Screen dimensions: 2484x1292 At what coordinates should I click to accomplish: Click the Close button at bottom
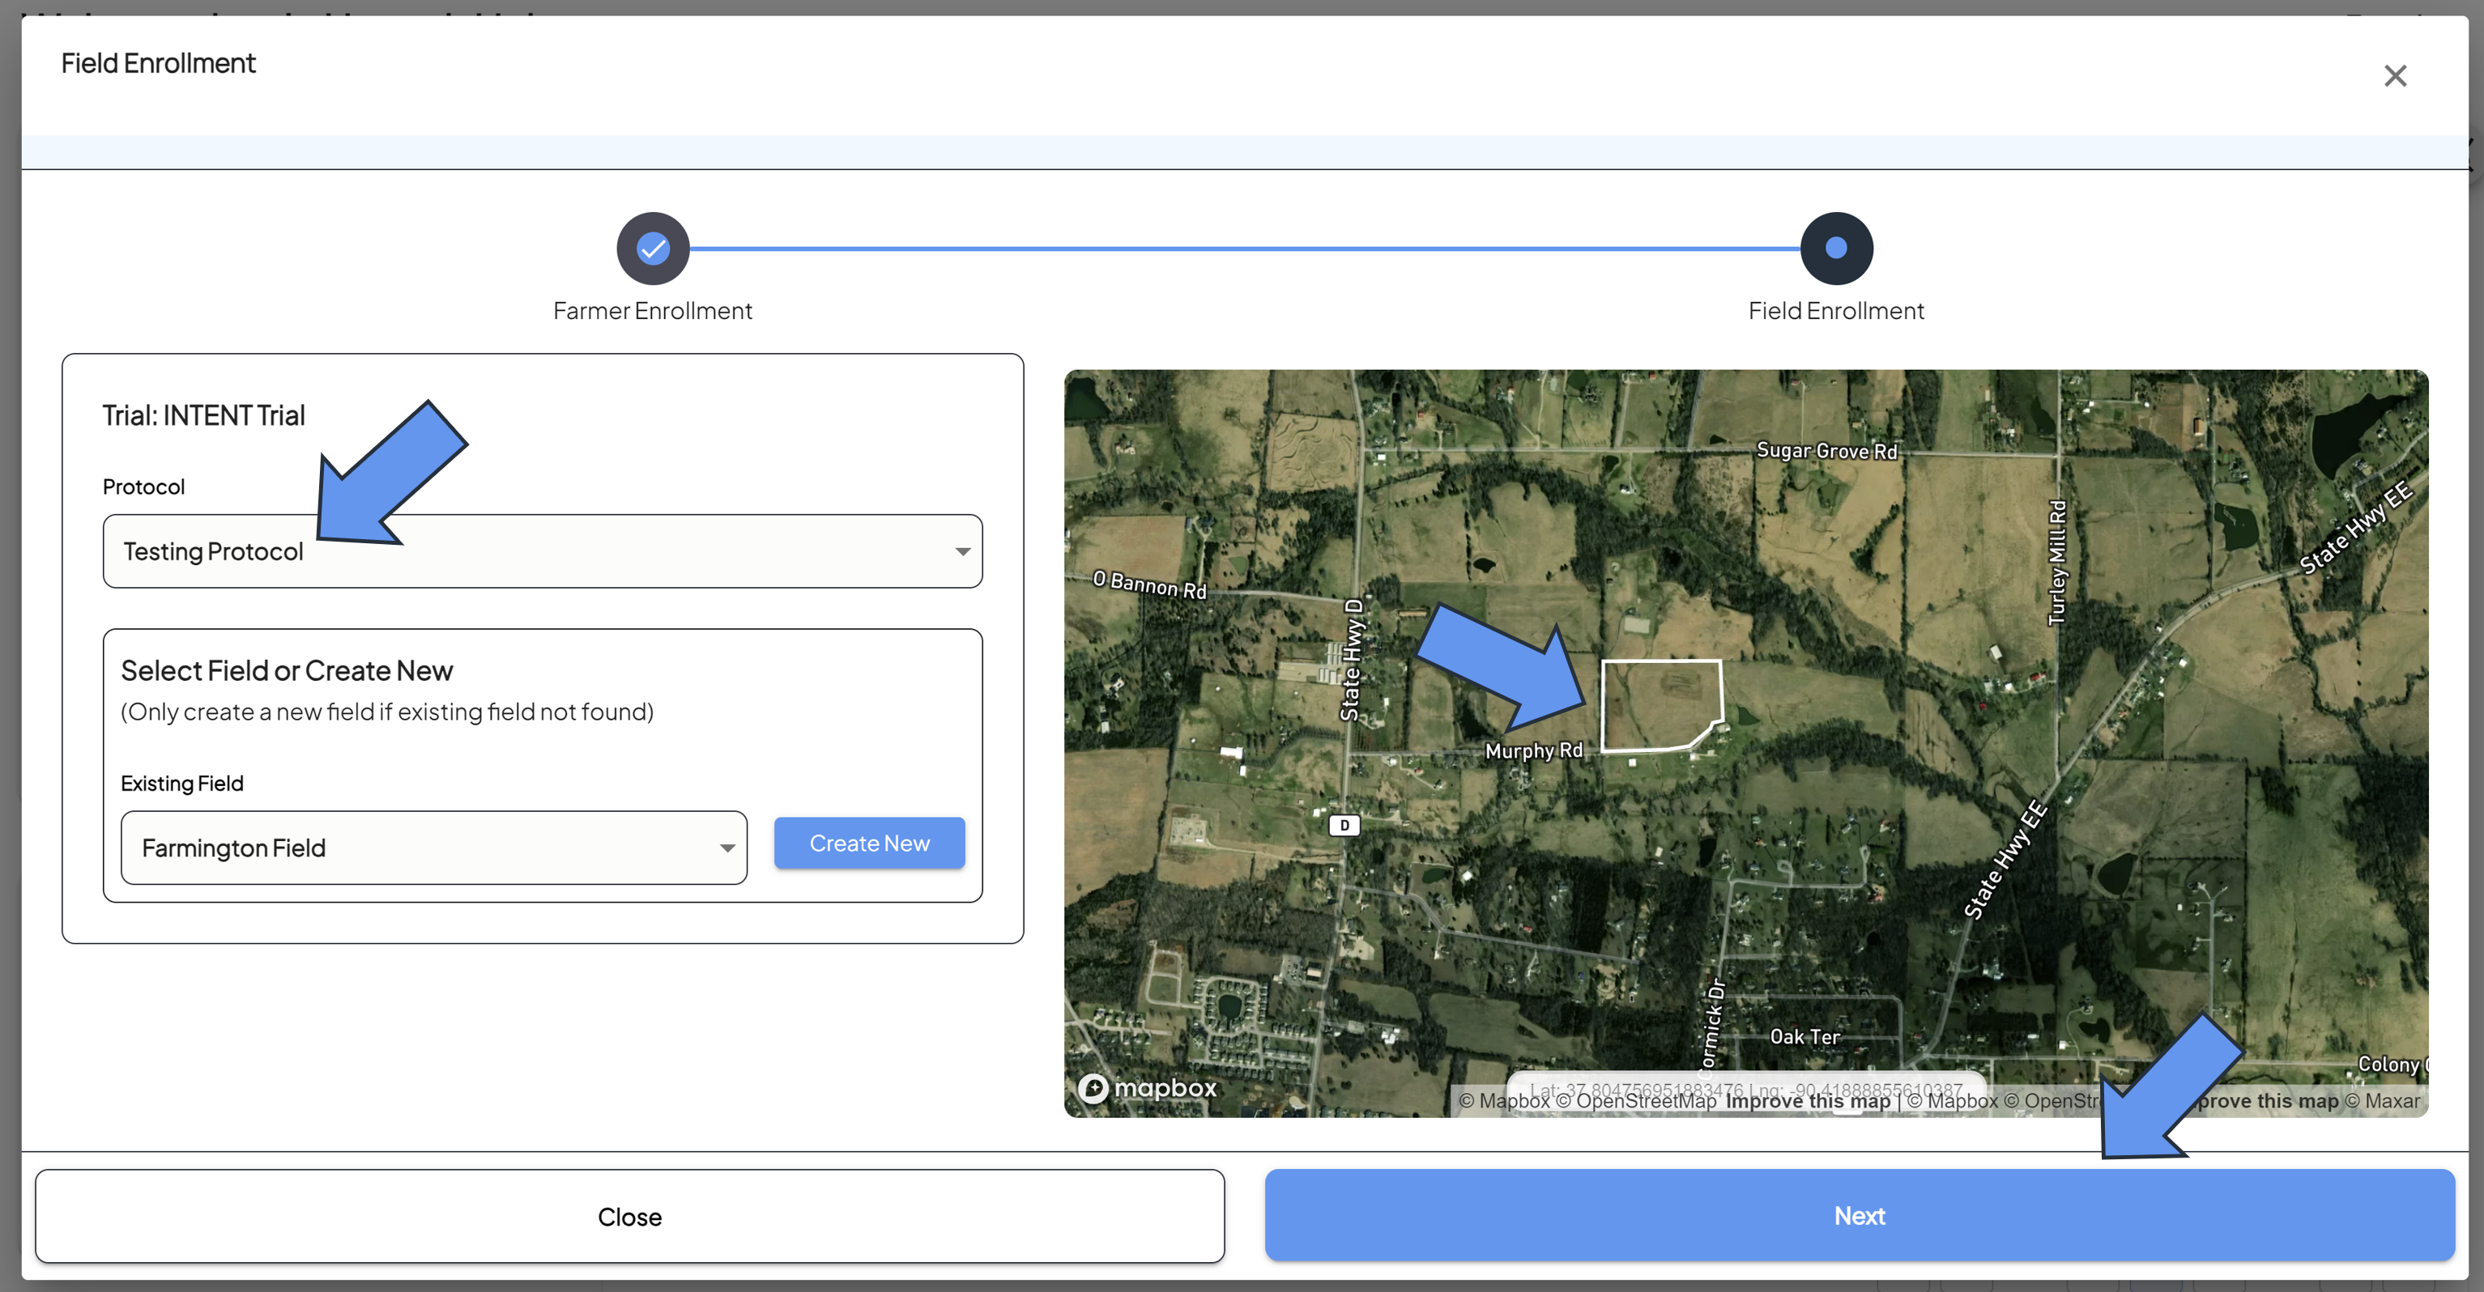pos(629,1216)
